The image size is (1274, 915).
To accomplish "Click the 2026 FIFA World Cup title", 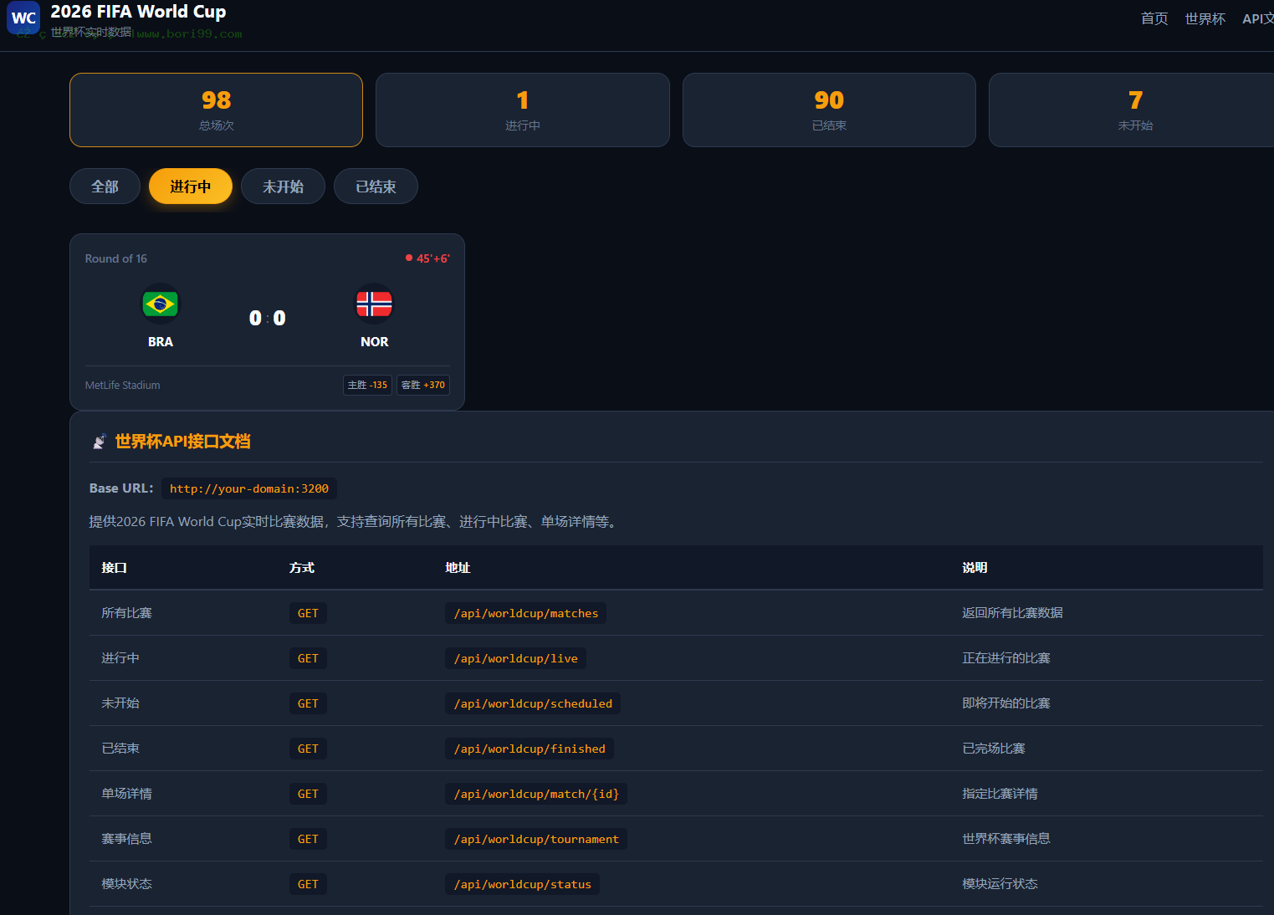I will 138,12.
